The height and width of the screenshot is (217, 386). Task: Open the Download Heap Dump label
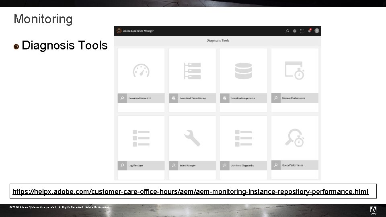pyautogui.click(x=243, y=98)
